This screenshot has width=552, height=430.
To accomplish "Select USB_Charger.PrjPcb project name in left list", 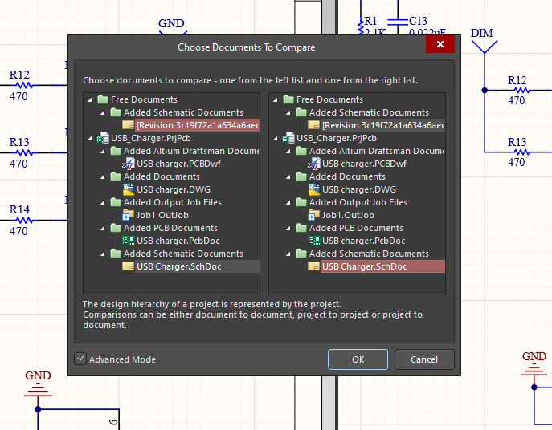I will tap(151, 138).
